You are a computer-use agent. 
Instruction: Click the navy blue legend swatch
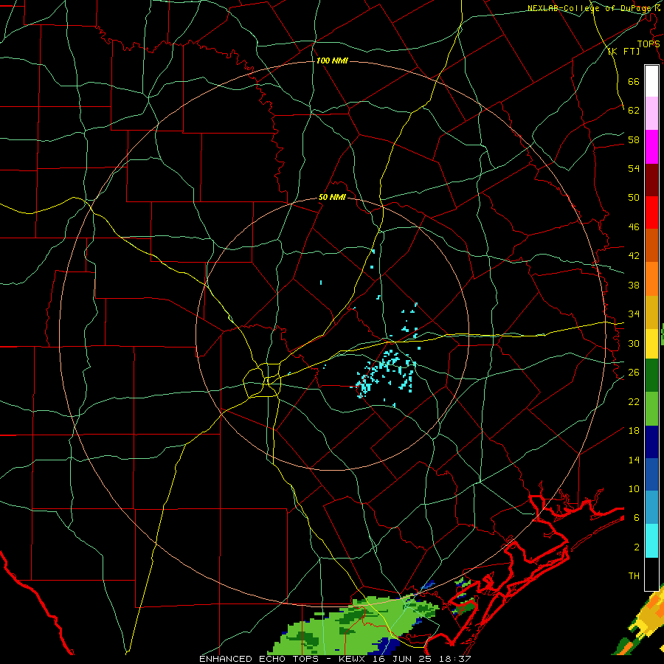pos(651,442)
